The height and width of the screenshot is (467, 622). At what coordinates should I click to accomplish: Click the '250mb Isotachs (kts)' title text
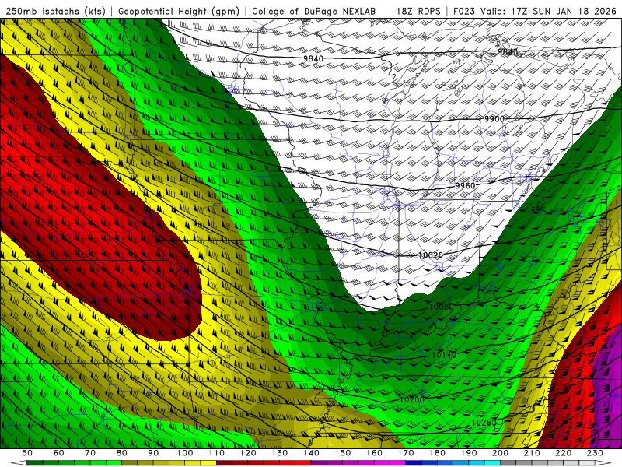point(56,11)
